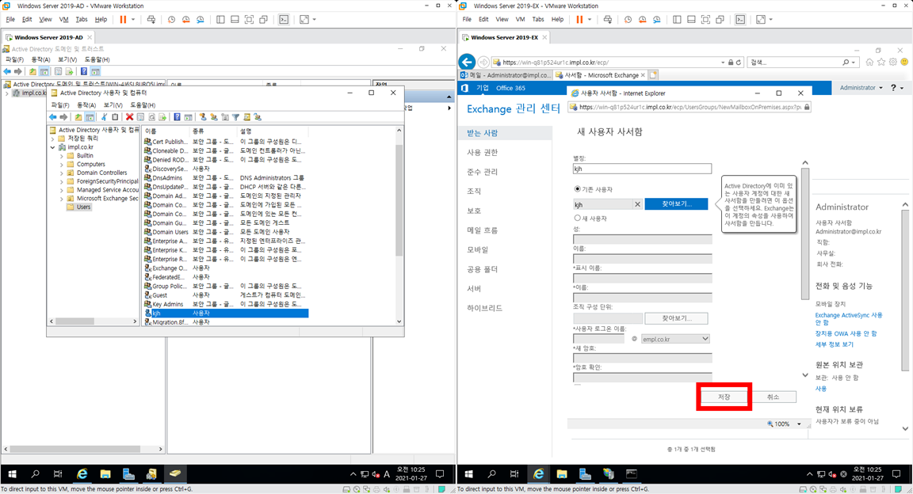Clear the selected kjh user with the X button

(x=637, y=204)
